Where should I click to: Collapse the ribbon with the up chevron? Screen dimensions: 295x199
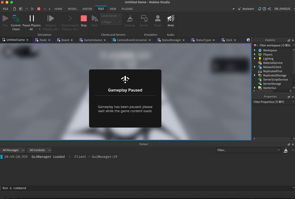tap(233, 9)
